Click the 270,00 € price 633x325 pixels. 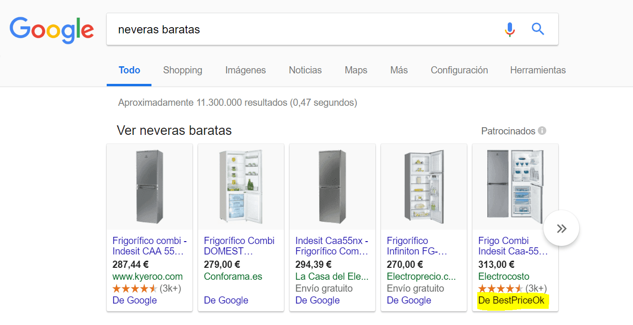[405, 264]
